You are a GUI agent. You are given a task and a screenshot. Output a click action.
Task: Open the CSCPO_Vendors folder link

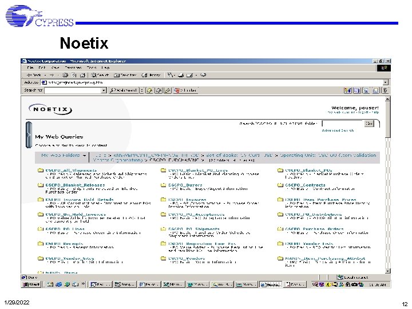click(187, 259)
